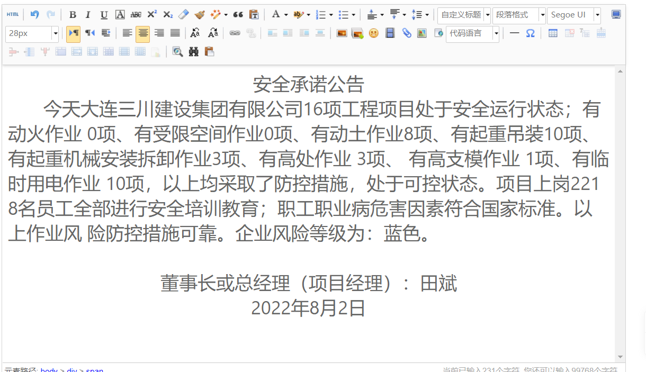The height and width of the screenshot is (372, 646).
Task: Open the preview magnifier icon
Action: coord(178,52)
